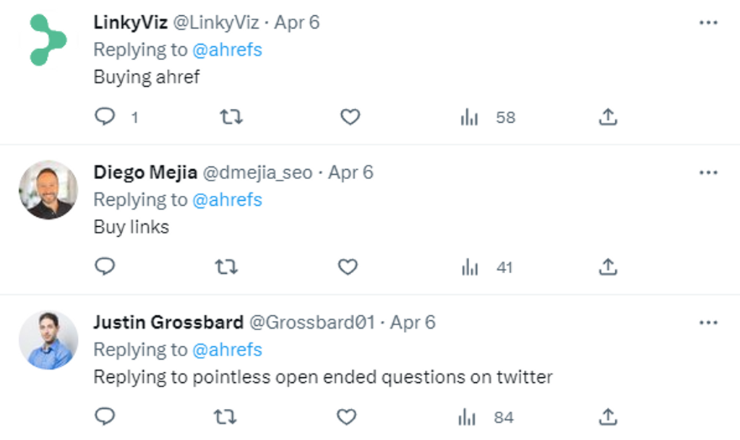Open more options for LinkyViz's tweet
Viewport: 740px width, 440px height.
click(x=708, y=22)
